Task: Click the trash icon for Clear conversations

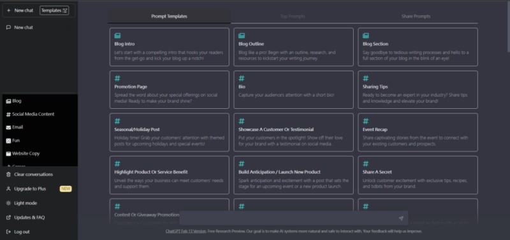Action: tap(9, 174)
